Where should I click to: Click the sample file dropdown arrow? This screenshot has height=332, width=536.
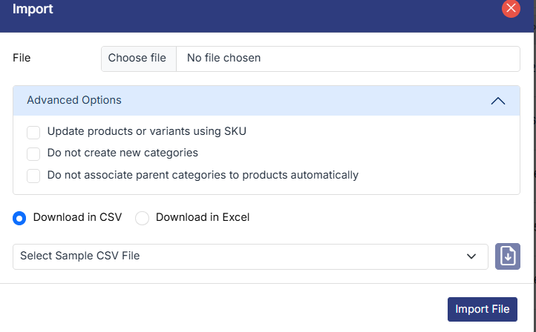point(471,256)
